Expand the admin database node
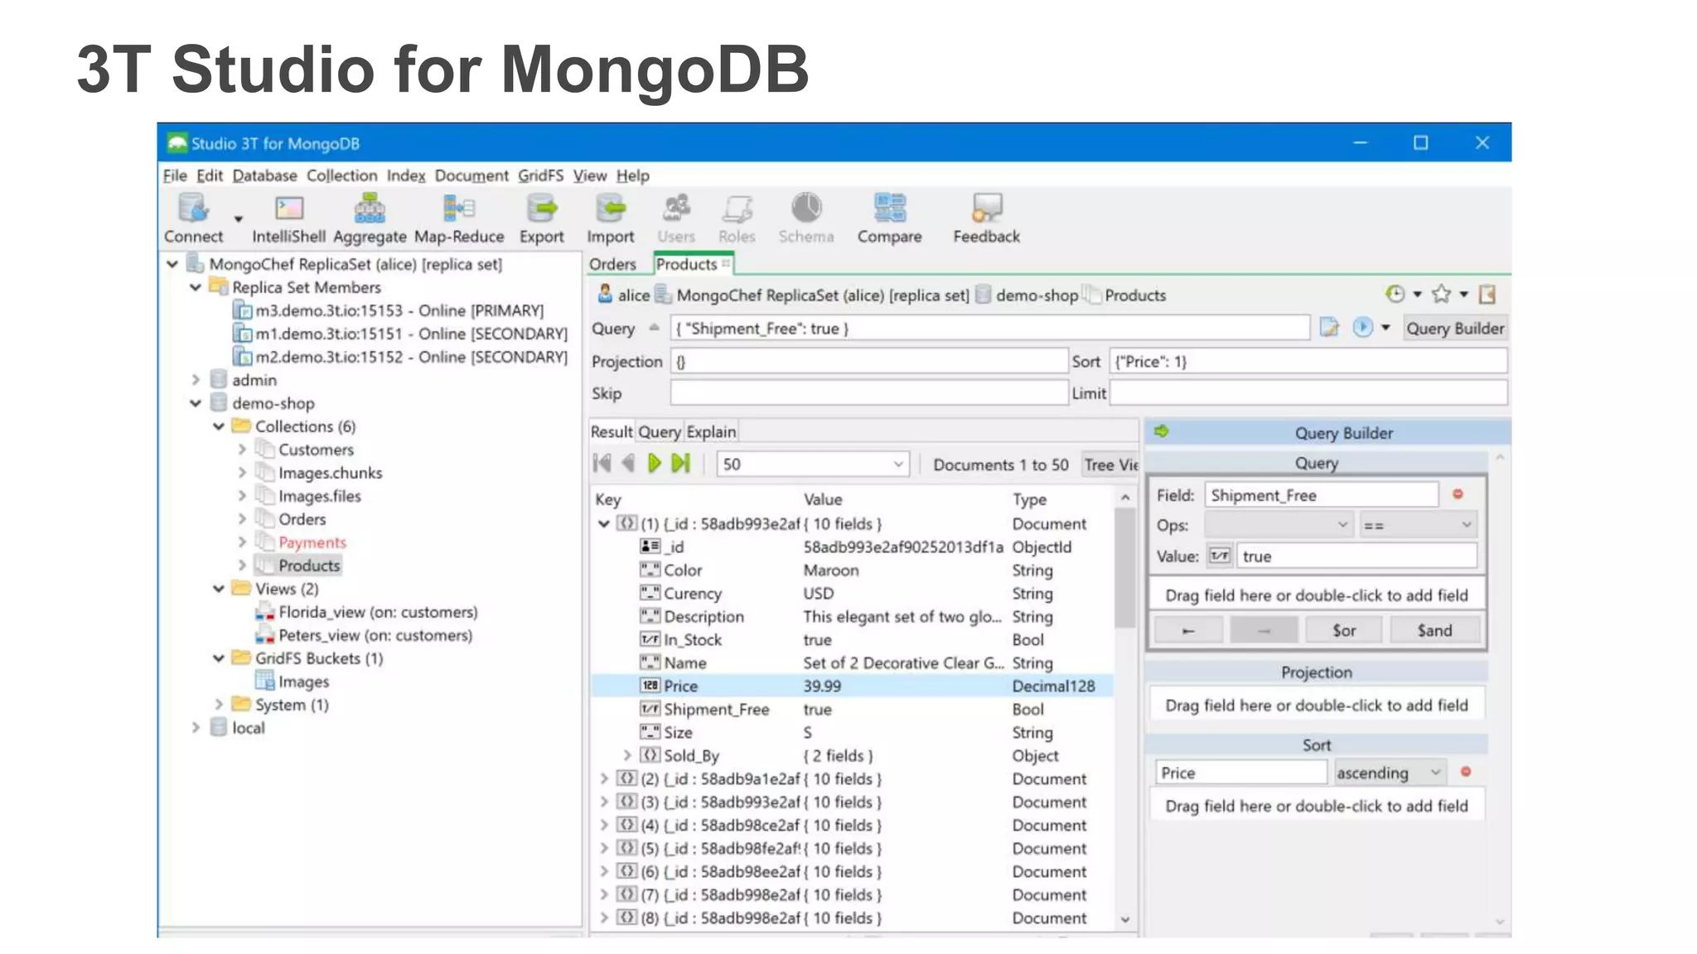This screenshot has width=1697, height=954. [x=196, y=380]
